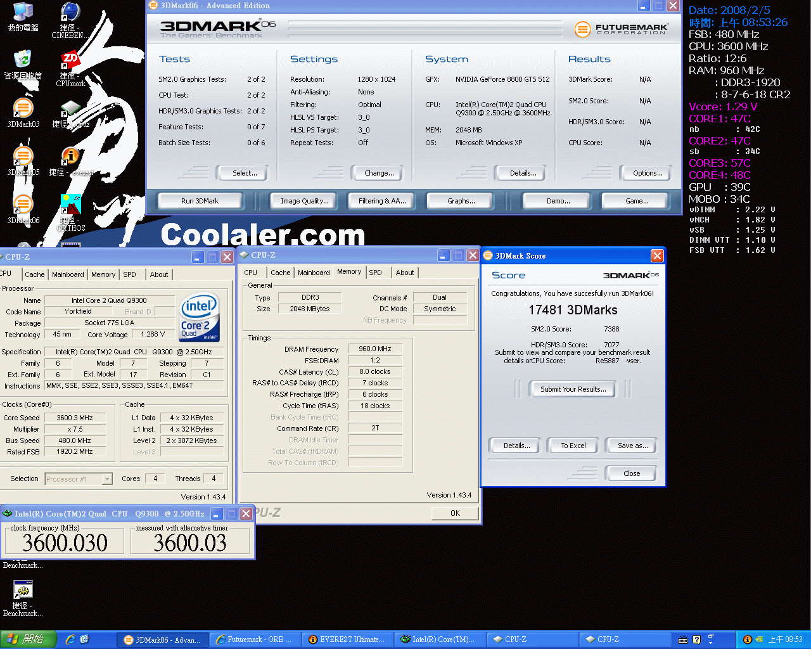Screen dimensions: 811x649
Task: Click Submit Your Results in the Score dialog
Action: (x=573, y=389)
